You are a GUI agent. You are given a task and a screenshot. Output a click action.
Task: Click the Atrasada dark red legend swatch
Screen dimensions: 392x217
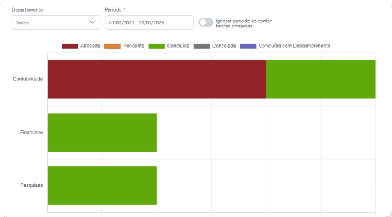pos(70,46)
